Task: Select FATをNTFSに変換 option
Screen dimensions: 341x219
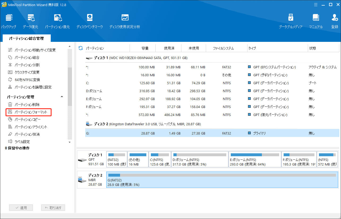Action: (x=24, y=80)
